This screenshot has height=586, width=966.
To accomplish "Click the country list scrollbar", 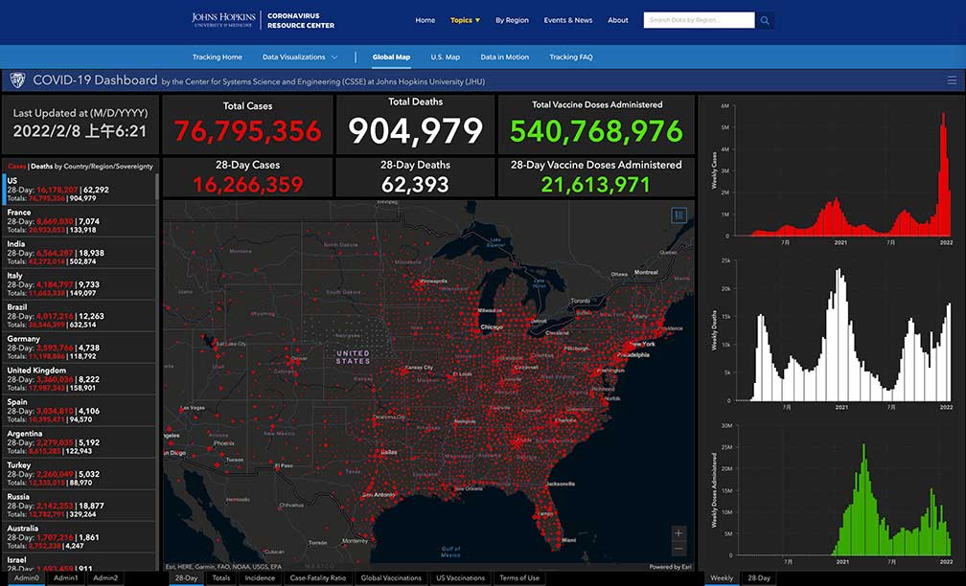I will pyautogui.click(x=158, y=287).
